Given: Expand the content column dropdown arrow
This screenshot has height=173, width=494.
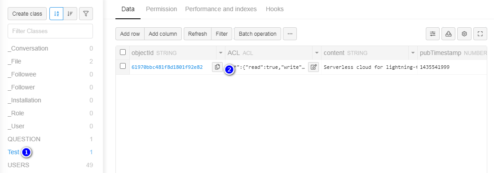Looking at the screenshot, I should click(413, 53).
